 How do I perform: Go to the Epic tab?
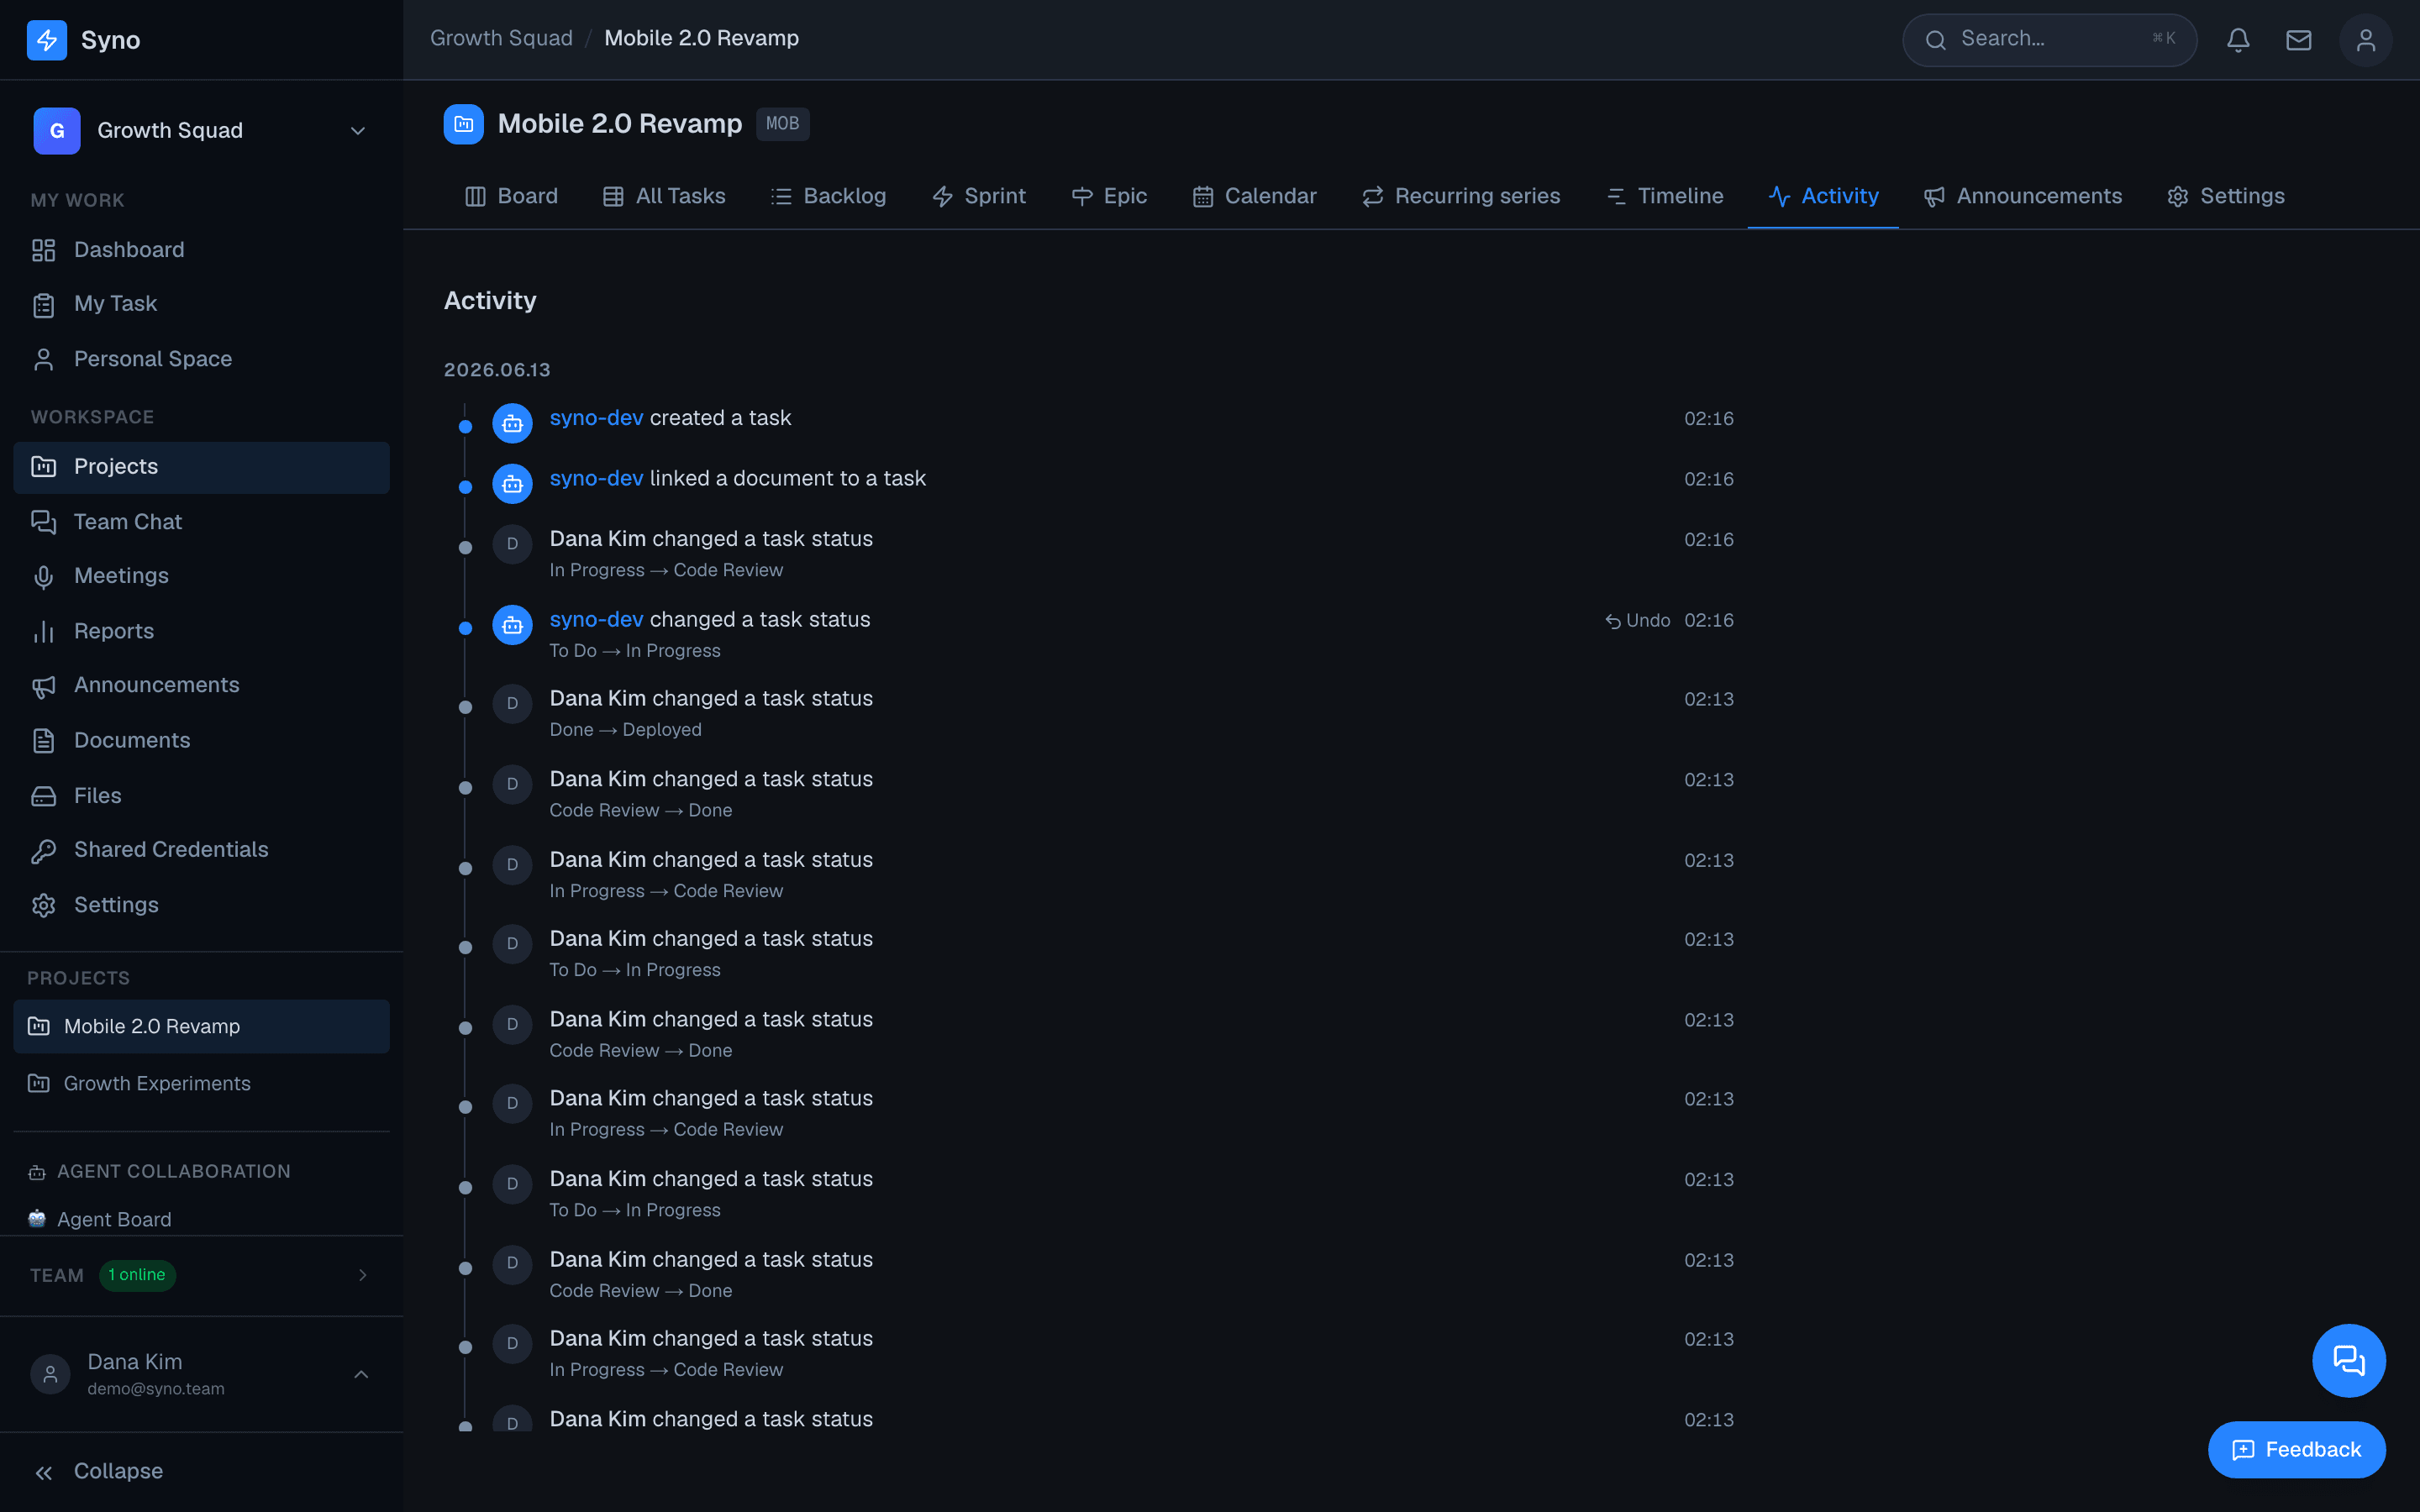pyautogui.click(x=1109, y=196)
